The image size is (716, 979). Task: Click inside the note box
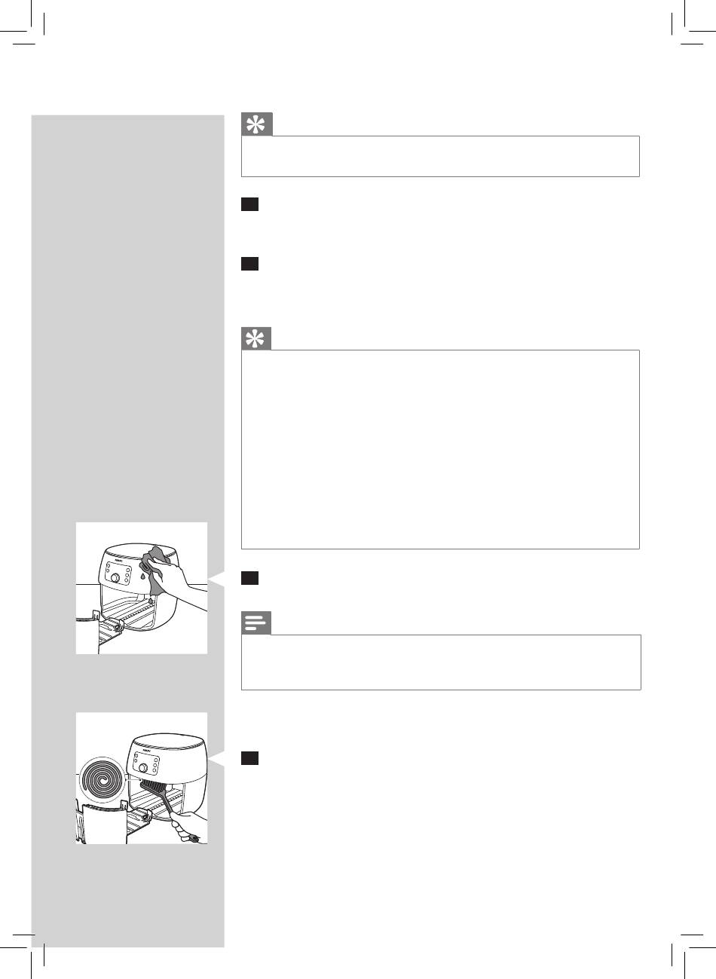pyautogui.click(x=440, y=662)
